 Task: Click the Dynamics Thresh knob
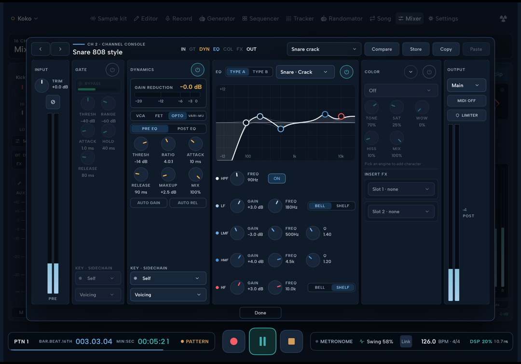click(140, 144)
